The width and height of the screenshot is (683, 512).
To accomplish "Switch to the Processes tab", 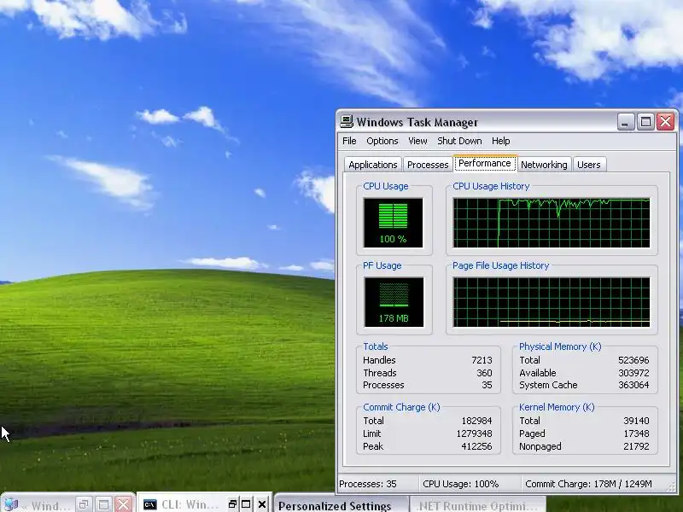I will 428,165.
